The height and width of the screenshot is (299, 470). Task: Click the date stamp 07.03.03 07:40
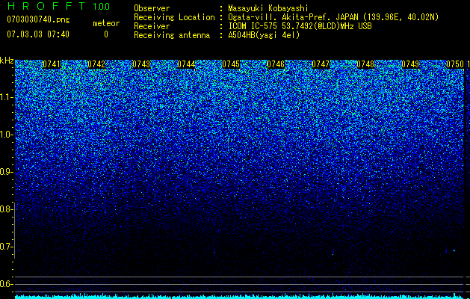[x=38, y=34]
